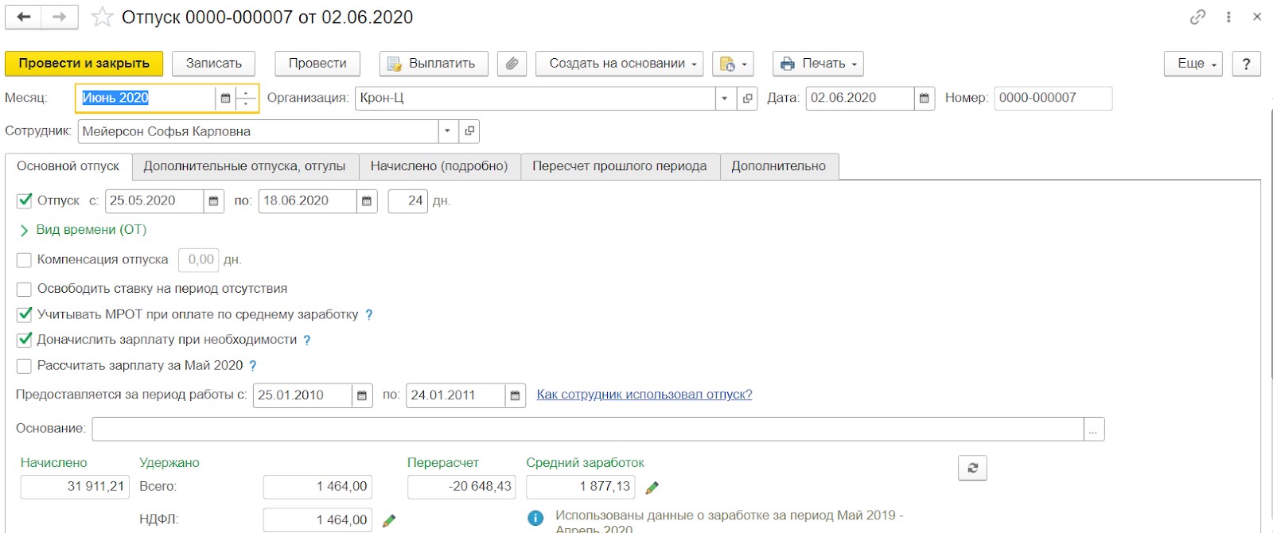The image size is (1273, 533).
Task: Open Создать на основании dropdown
Action: (620, 64)
